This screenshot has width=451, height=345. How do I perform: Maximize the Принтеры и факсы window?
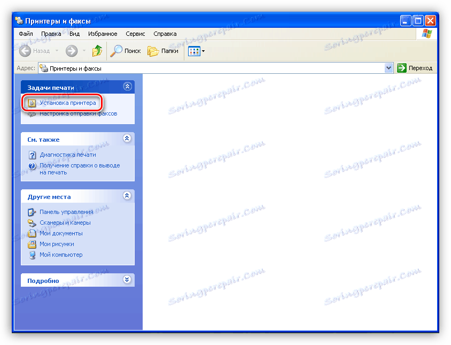[x=418, y=20]
